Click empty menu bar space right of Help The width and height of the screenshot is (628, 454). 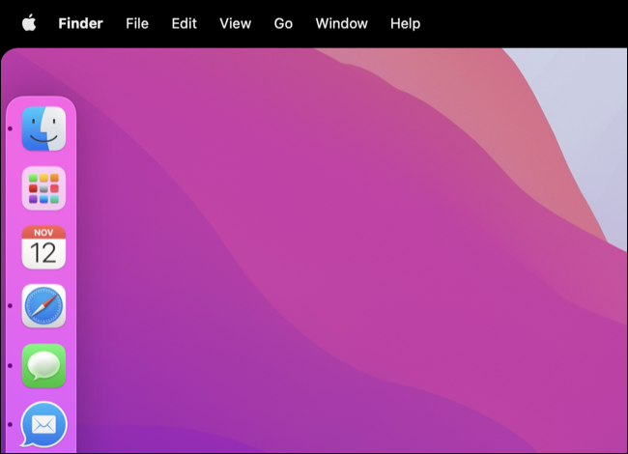(531, 23)
